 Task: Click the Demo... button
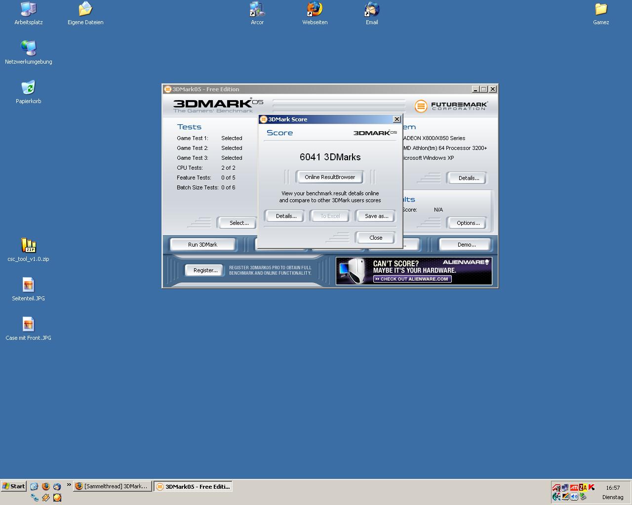[466, 245]
